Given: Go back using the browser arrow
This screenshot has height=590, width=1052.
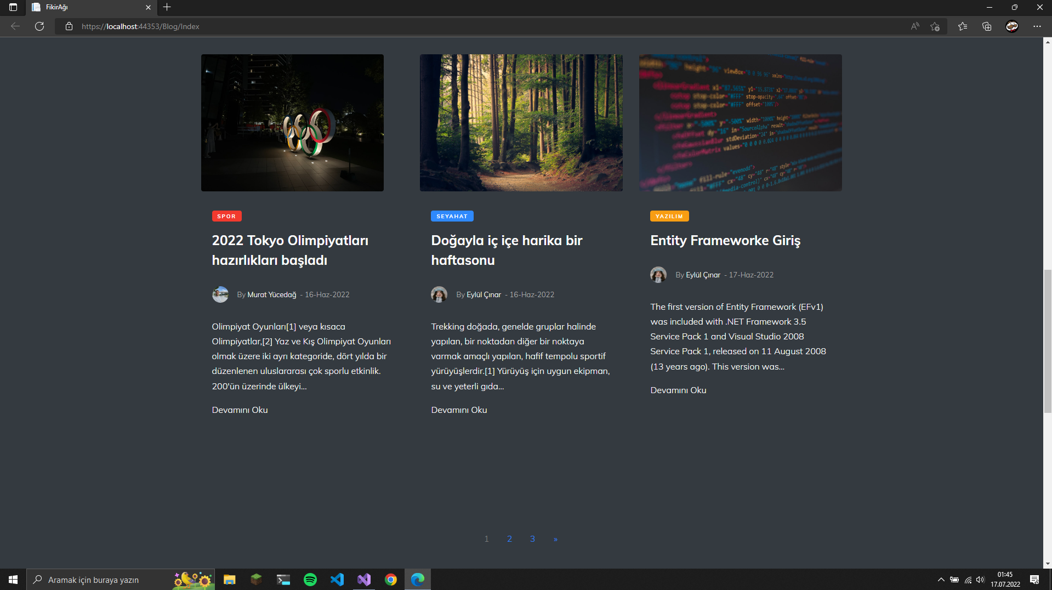Looking at the screenshot, I should pos(15,26).
